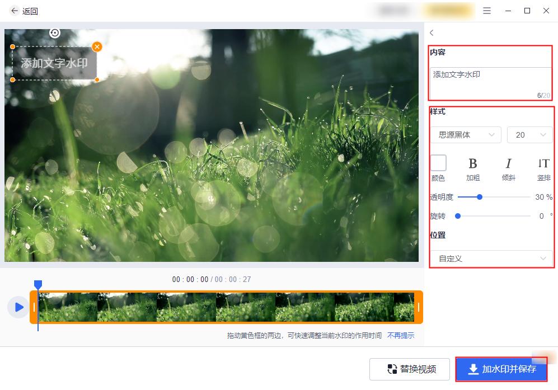Click the 30 % opacity value
558x390 pixels.
[x=544, y=197]
